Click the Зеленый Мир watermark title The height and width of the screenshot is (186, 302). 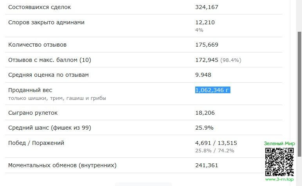pos(279,144)
